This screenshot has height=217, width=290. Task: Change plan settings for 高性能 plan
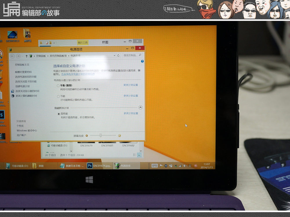click(131, 113)
